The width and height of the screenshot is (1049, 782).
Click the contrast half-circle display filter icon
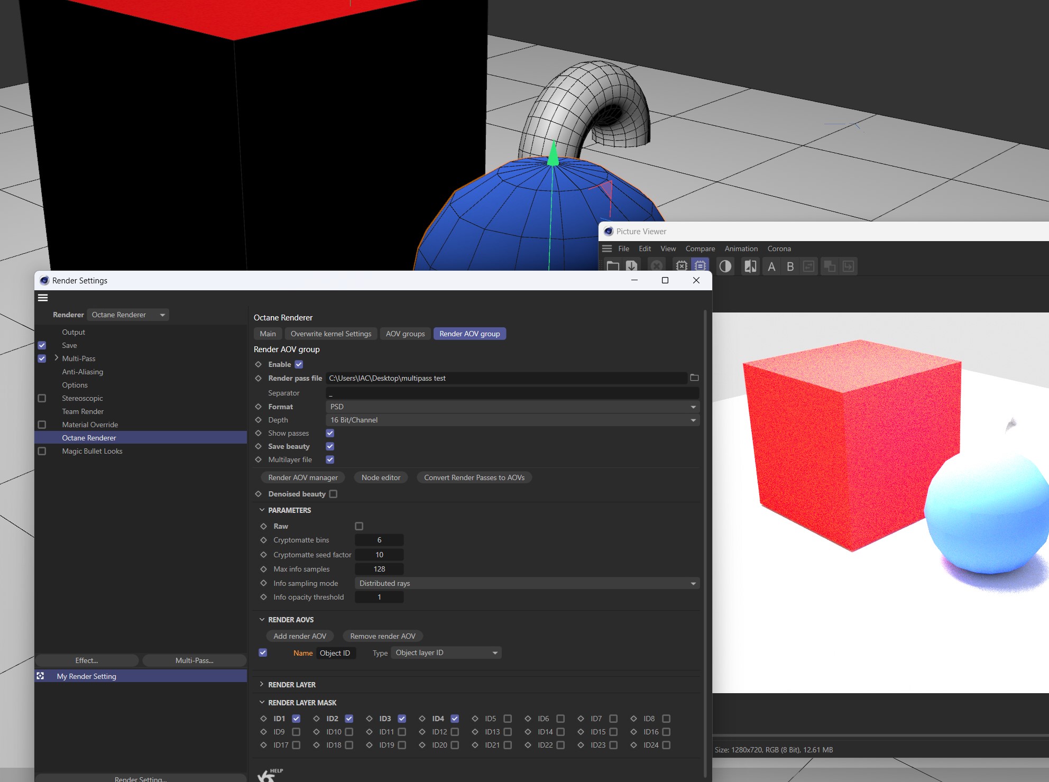(725, 266)
